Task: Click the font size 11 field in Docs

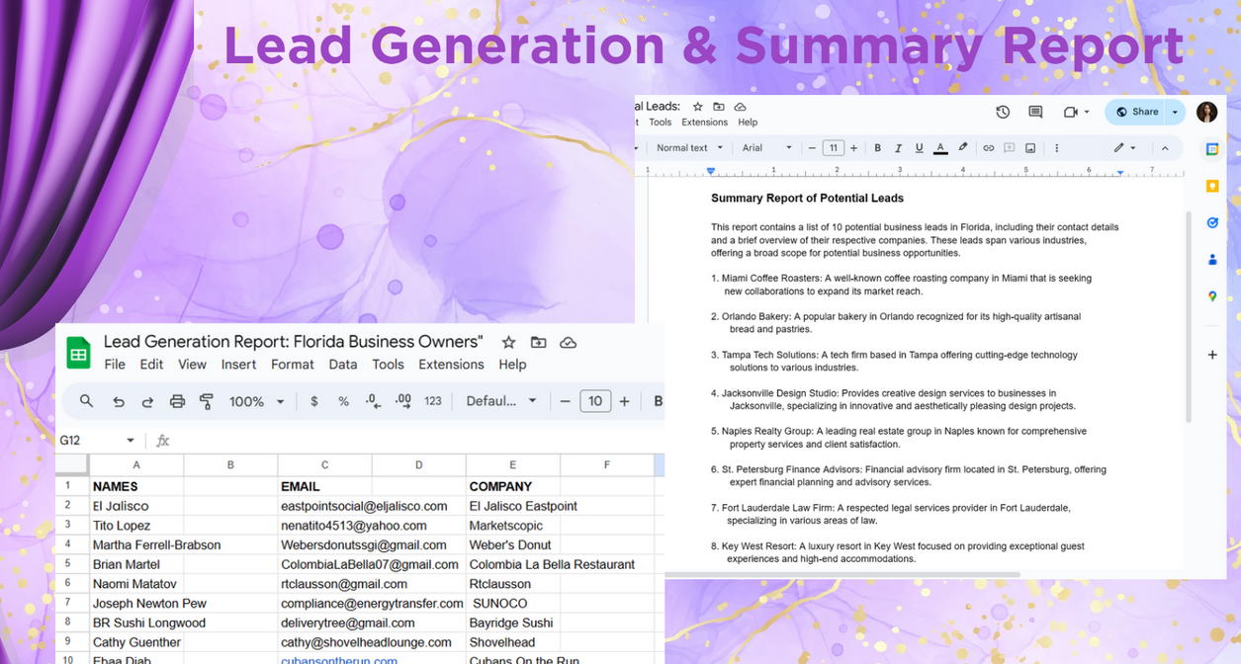Action: pos(833,148)
